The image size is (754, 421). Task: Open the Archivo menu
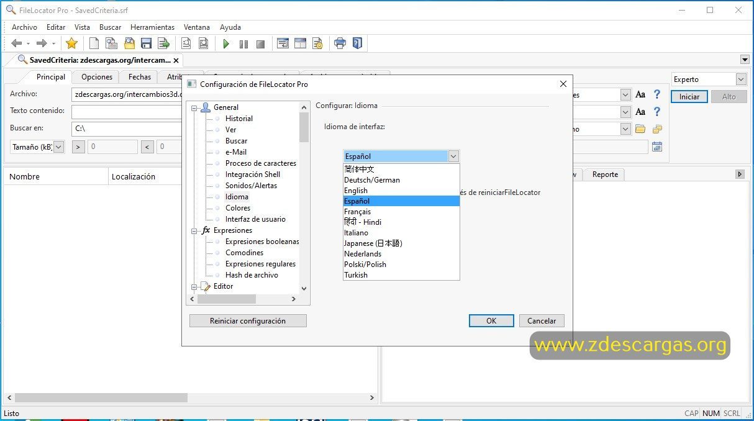(x=24, y=27)
